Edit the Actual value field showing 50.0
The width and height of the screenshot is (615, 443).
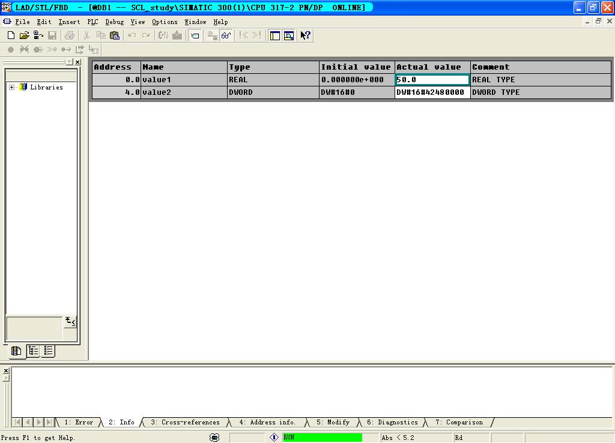click(432, 80)
